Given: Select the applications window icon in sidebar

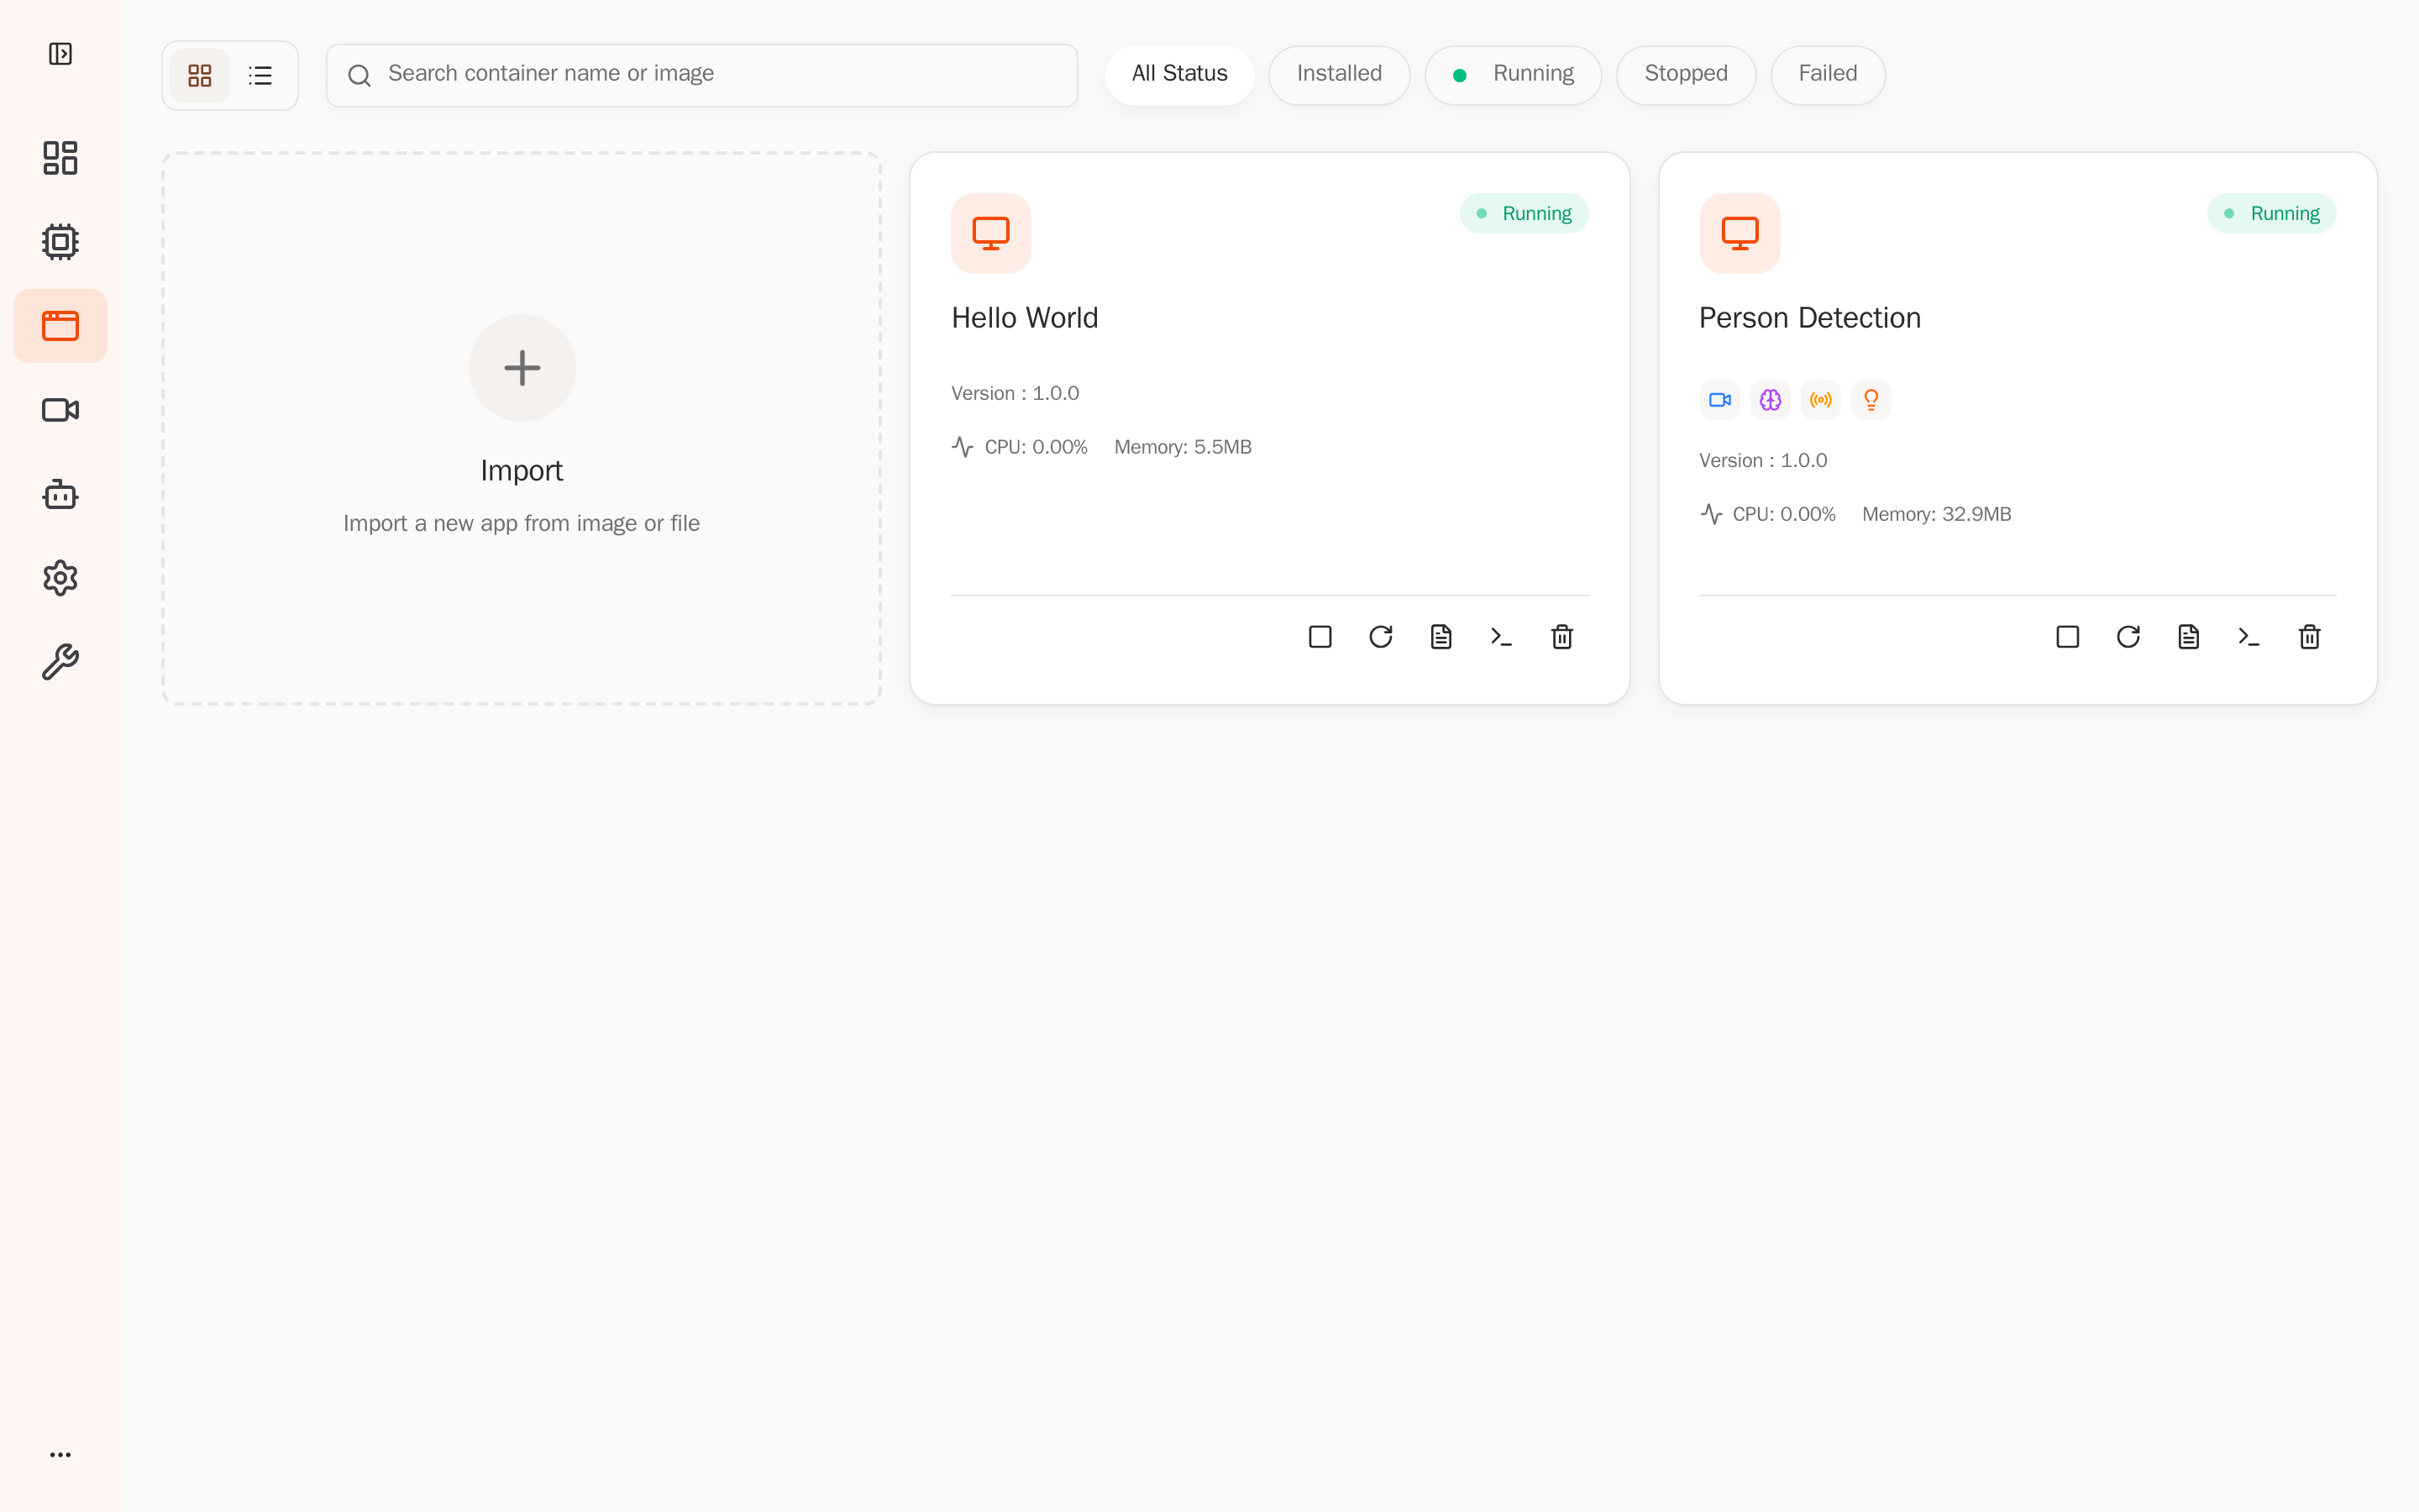Looking at the screenshot, I should 60,326.
